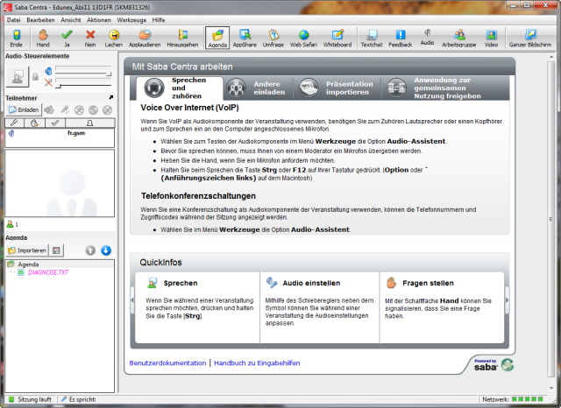Click the scrollbar down arrow
Image resolution: width=561 pixels, height=408 pixels.
551,389
